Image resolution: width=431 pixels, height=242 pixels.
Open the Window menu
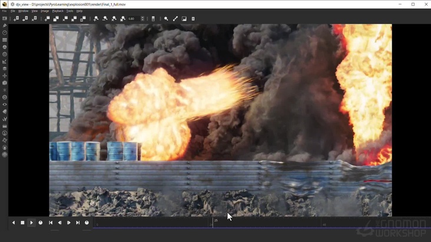(x=24, y=11)
